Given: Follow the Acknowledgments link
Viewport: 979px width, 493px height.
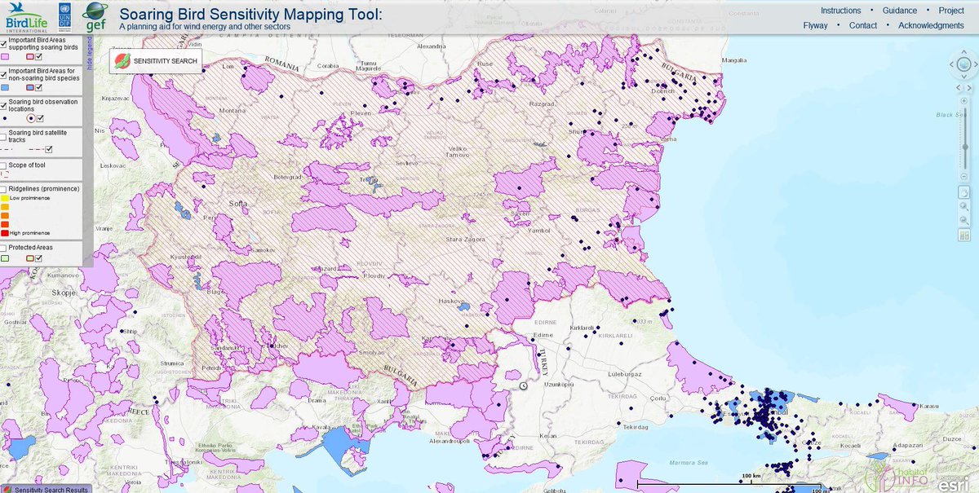Looking at the screenshot, I should pyautogui.click(x=931, y=25).
